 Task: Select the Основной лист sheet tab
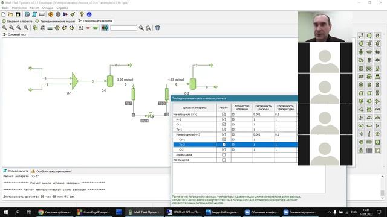click(15, 34)
